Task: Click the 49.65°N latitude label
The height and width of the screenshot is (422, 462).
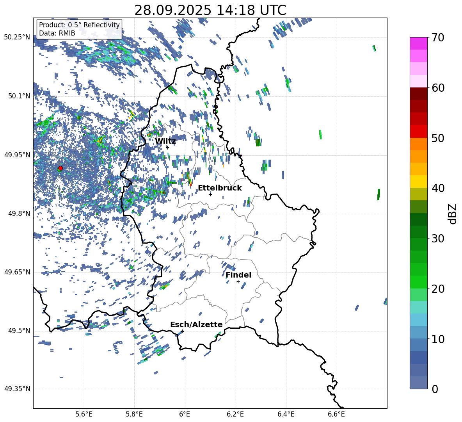Action: coord(17,272)
